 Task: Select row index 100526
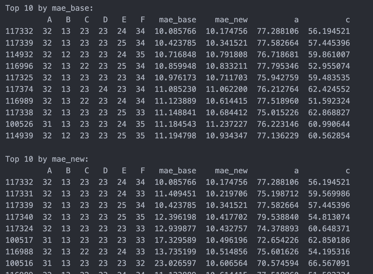pyautogui.click(x=19, y=124)
